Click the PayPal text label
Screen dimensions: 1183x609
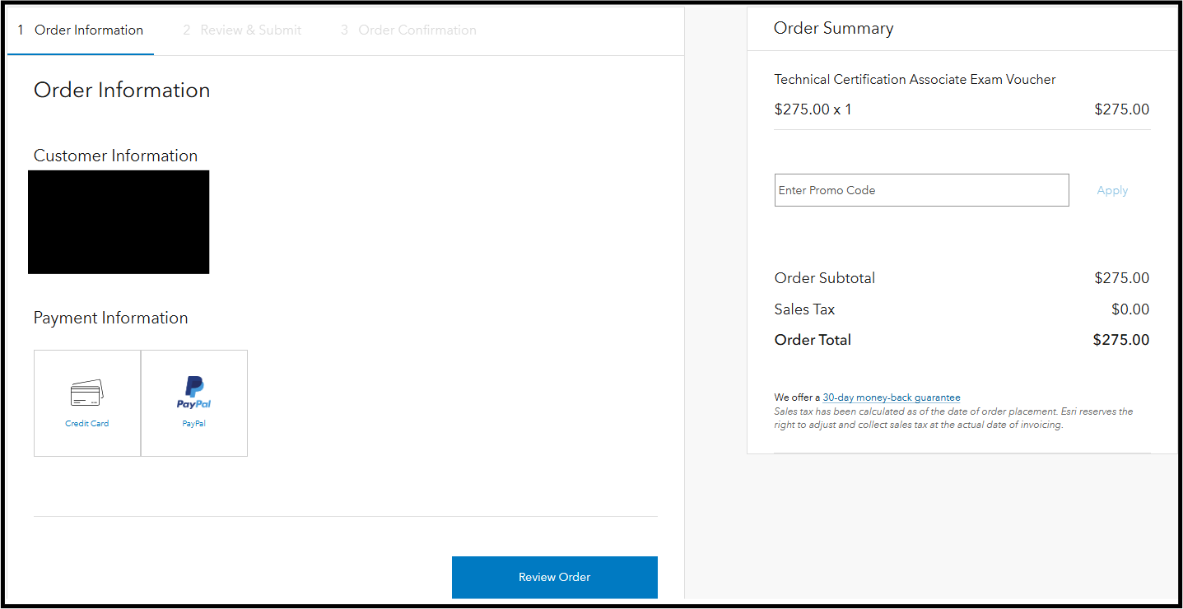[x=194, y=424]
